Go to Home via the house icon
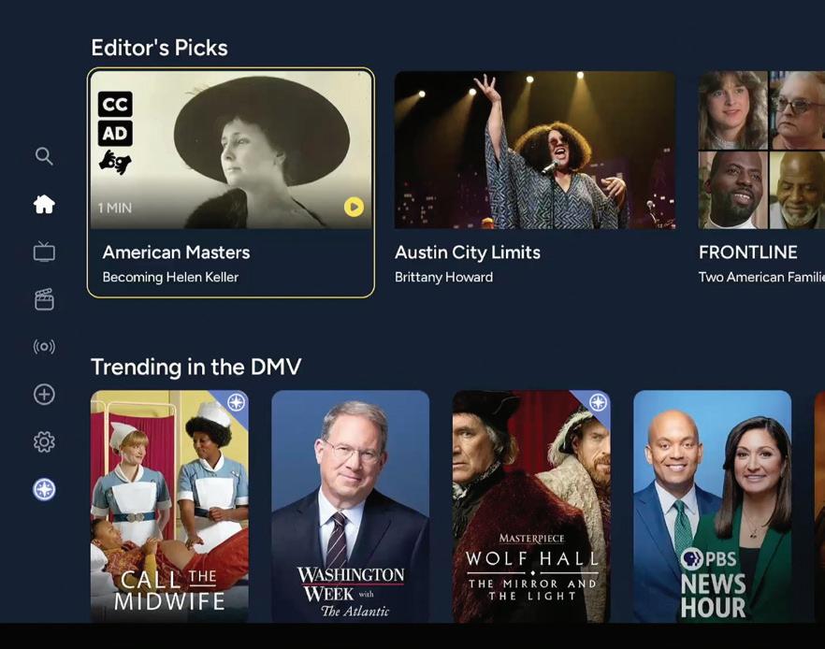The width and height of the screenshot is (825, 649). (44, 204)
